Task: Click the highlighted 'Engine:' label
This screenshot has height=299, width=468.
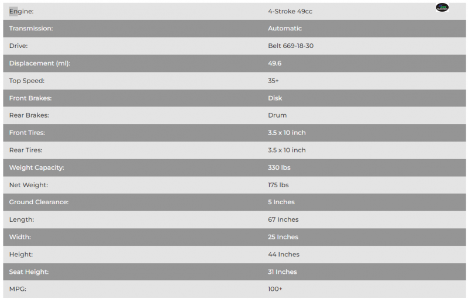Action: tap(21, 11)
